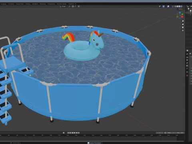
Task: Open the properties editor type icon
Action: (188, 50)
